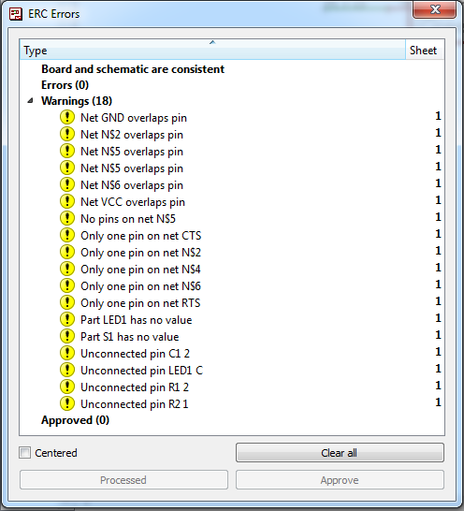The image size is (464, 511).
Task: Click the Sheet column header
Action: 425,50
